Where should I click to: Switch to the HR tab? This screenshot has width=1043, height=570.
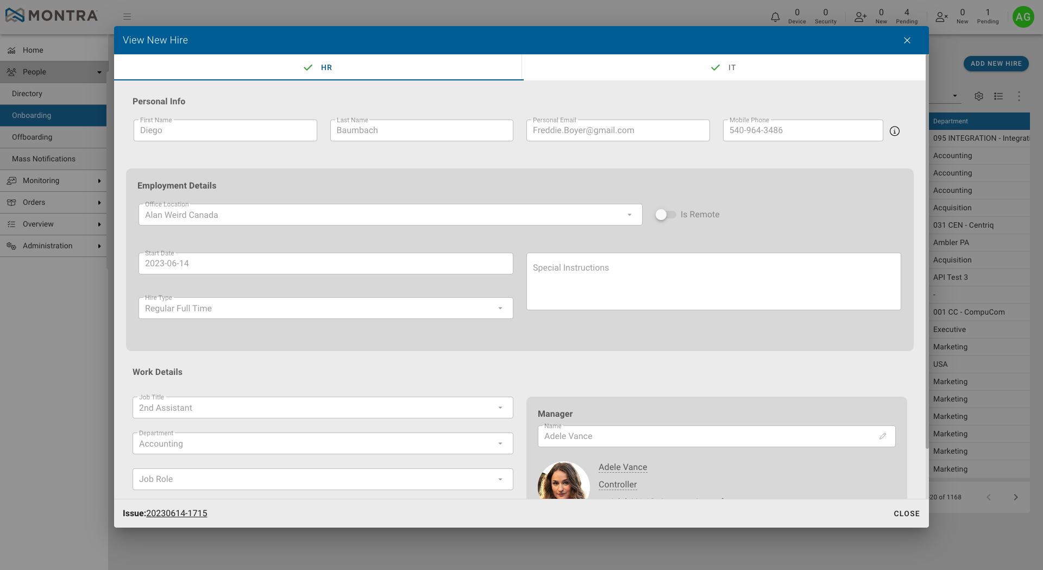(x=318, y=67)
